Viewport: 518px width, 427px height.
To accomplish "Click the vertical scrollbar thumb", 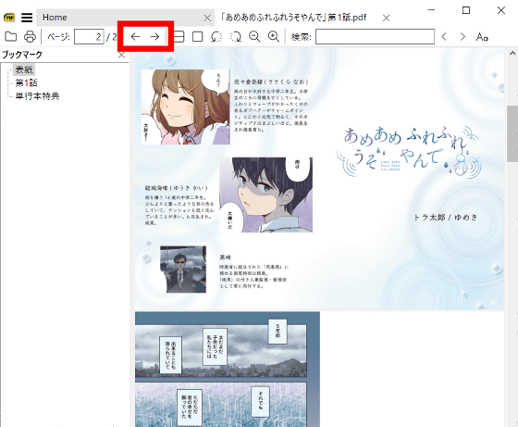I will [x=512, y=133].
